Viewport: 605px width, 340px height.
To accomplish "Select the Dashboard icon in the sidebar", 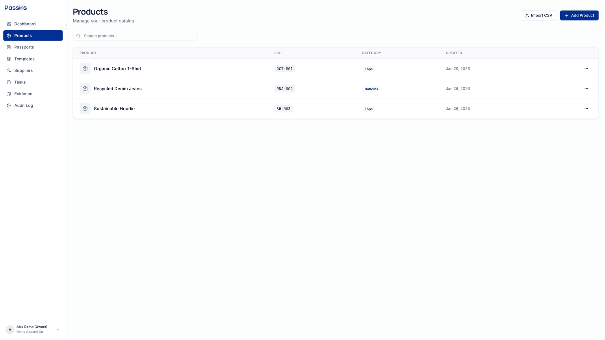I will tap(9, 24).
